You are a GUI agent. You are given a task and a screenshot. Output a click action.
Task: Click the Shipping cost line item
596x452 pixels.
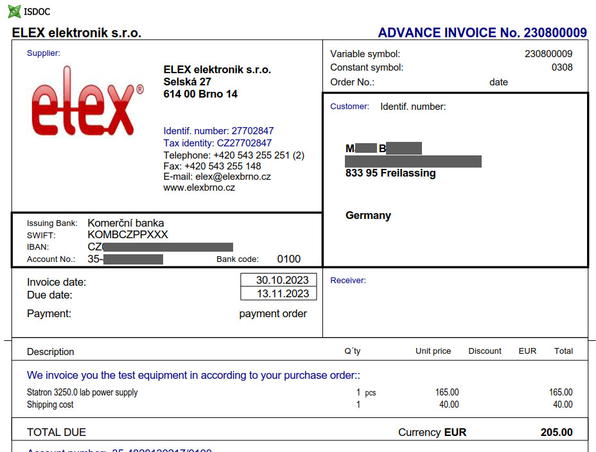click(50, 404)
